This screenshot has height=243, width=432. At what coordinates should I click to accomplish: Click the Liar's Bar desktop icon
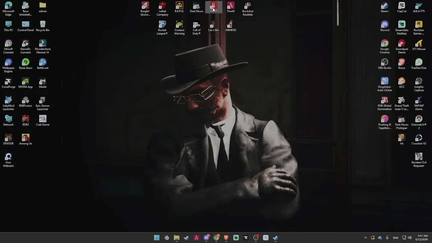coord(213,26)
